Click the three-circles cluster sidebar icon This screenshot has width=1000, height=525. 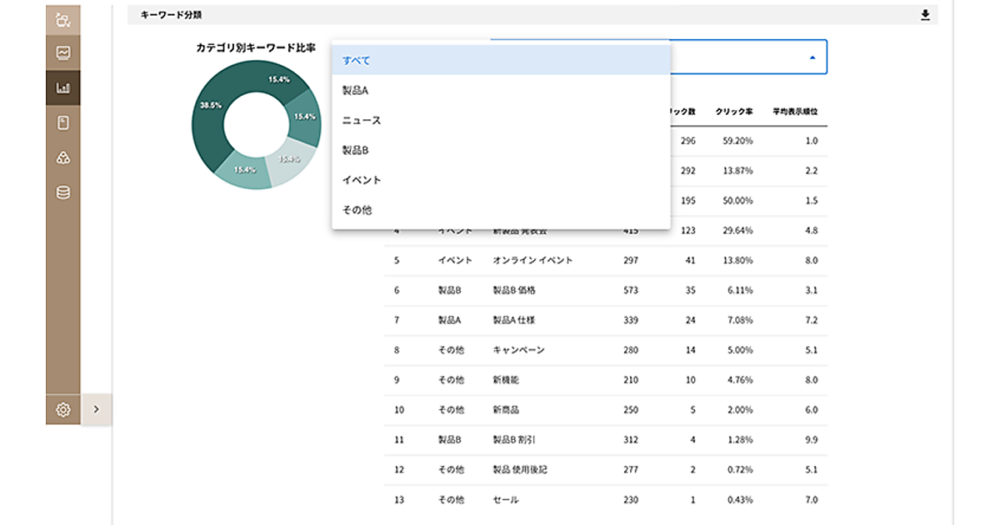[63, 157]
